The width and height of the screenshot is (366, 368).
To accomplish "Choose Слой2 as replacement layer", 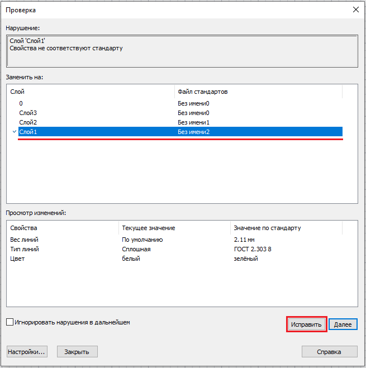I will tap(28, 122).
